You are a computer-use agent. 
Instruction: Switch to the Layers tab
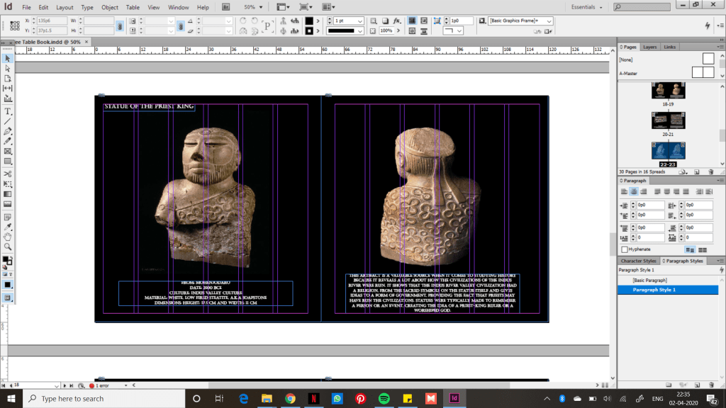[649, 47]
